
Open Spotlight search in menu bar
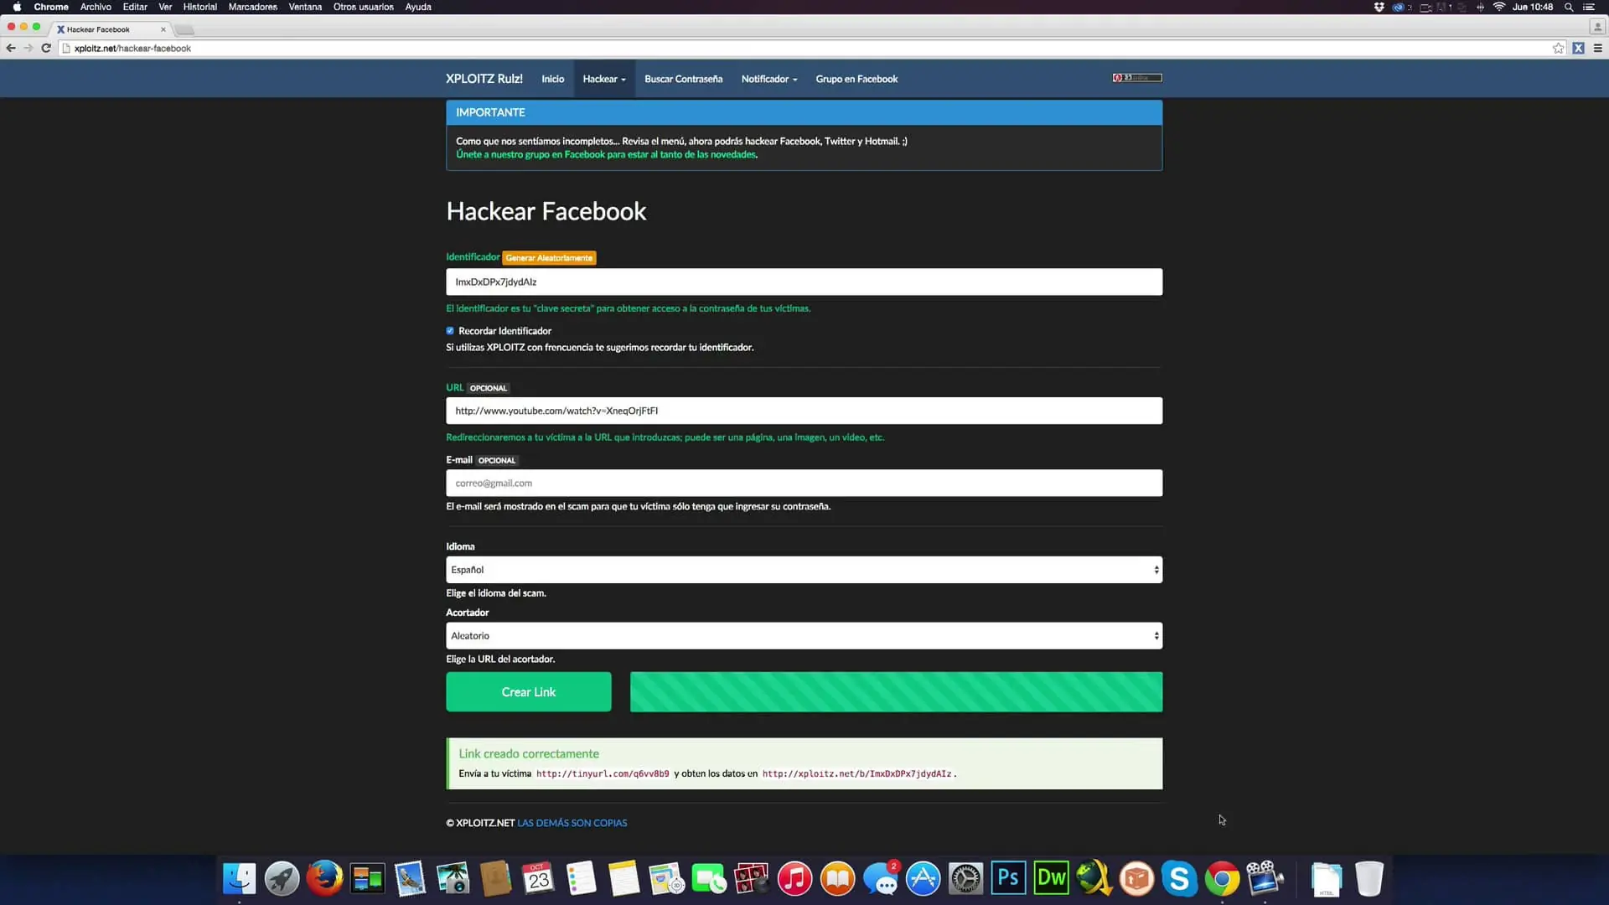(1569, 7)
